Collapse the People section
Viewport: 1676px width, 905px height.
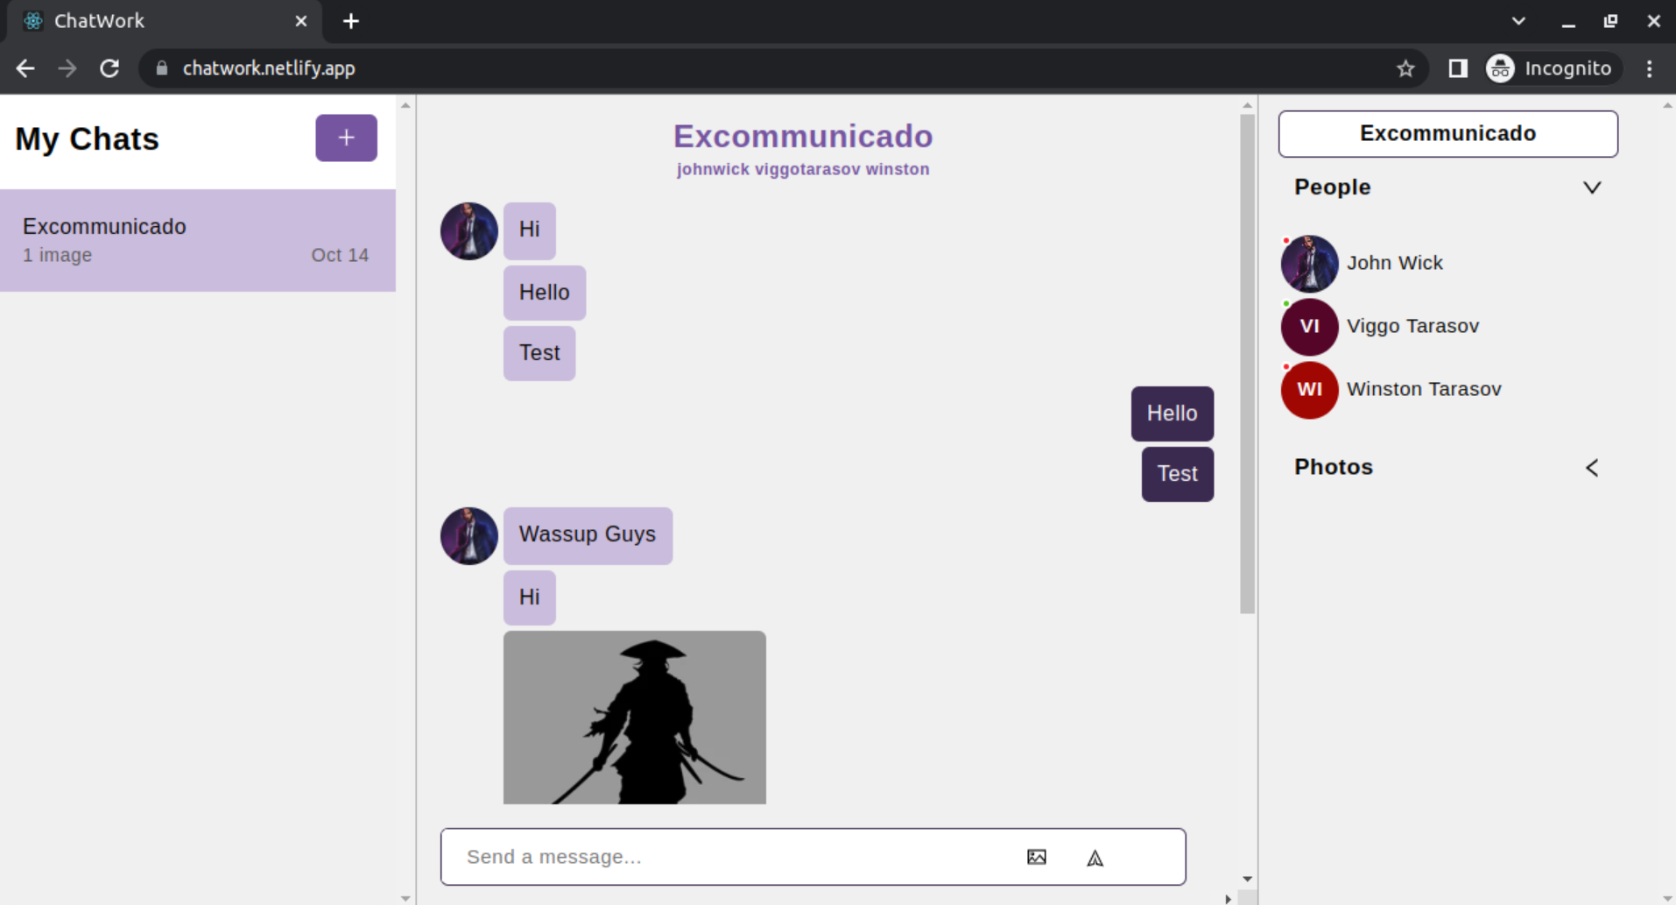(x=1592, y=187)
